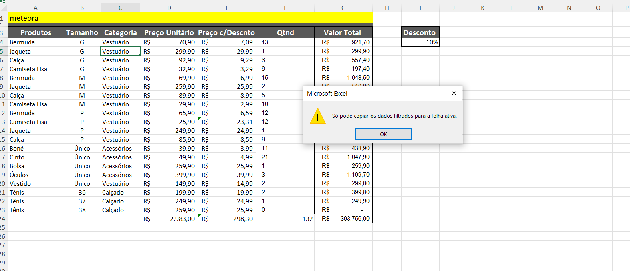Viewport: 630px width, 271px height.
Task: Click the Valor Total table header
Action: 343,32
